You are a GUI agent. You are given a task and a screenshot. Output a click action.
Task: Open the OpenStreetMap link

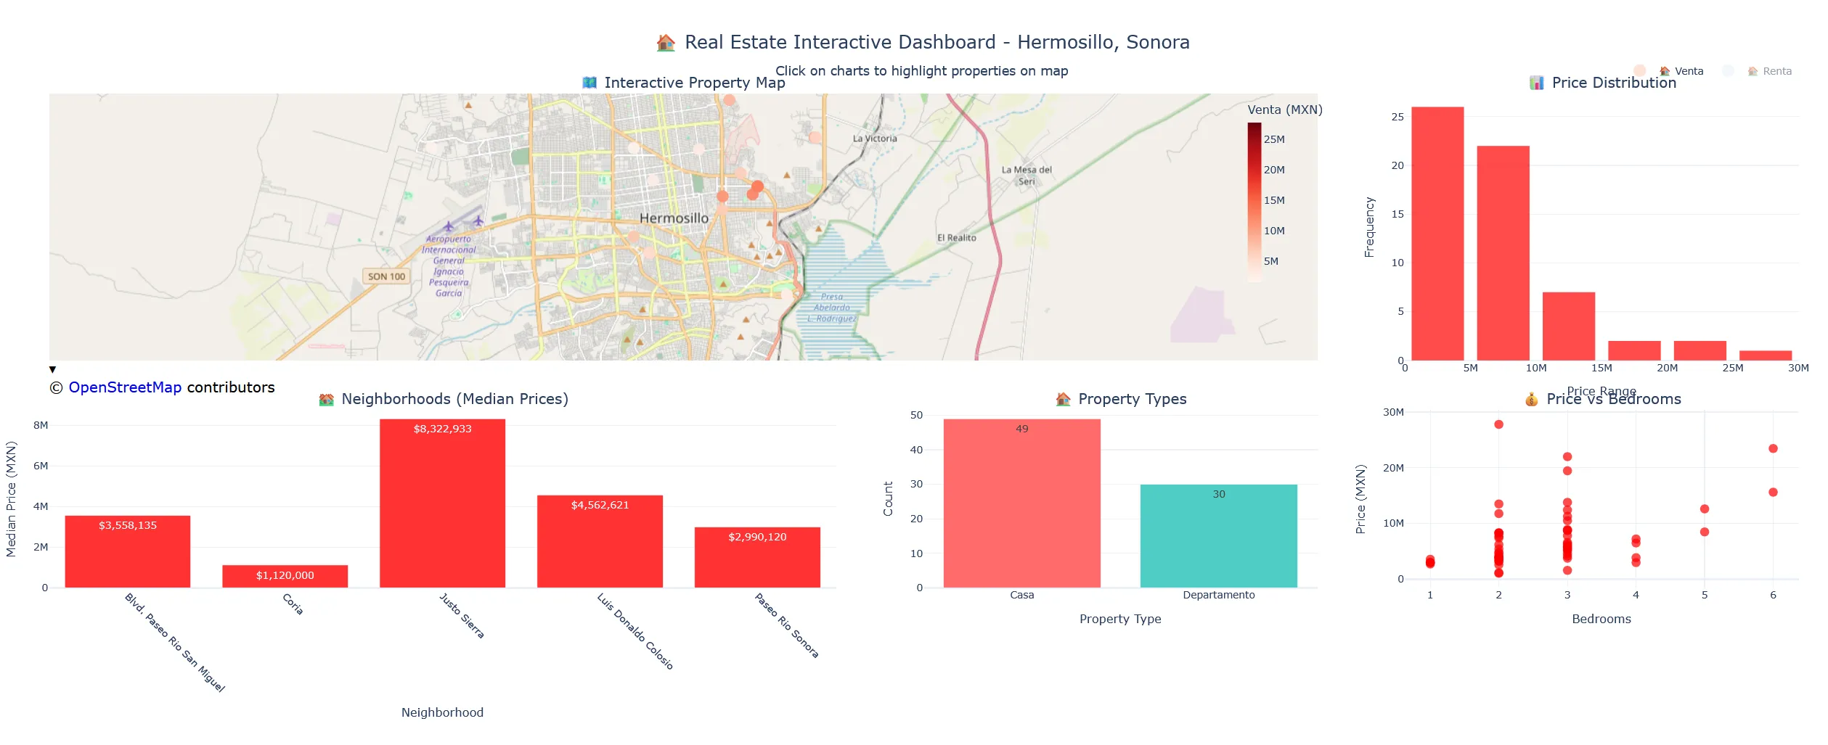point(125,387)
